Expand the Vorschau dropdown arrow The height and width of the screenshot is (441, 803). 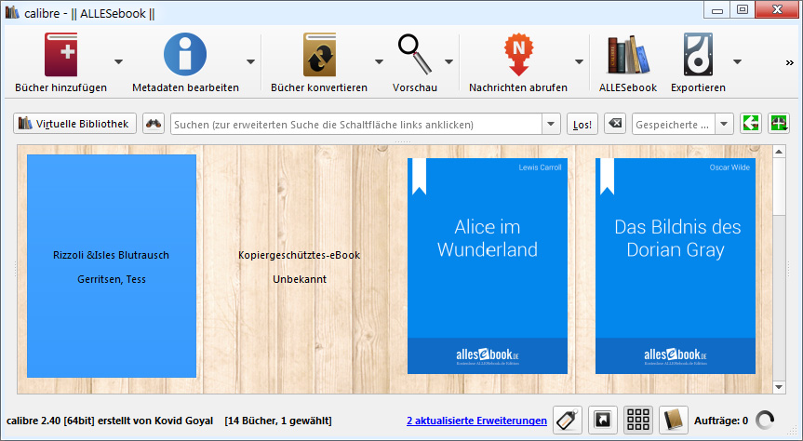449,61
